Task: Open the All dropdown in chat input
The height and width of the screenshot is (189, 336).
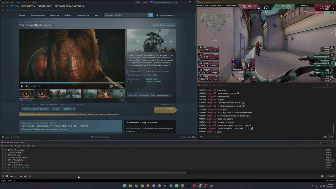Action: (202, 137)
